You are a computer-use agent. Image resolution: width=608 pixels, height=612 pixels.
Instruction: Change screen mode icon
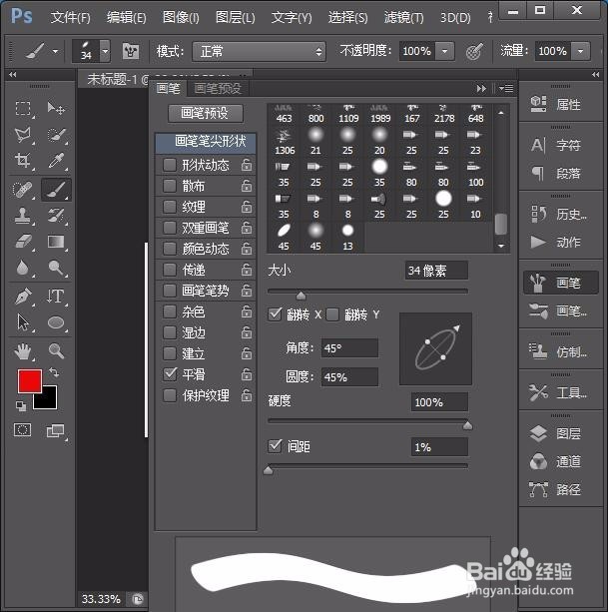pos(56,431)
